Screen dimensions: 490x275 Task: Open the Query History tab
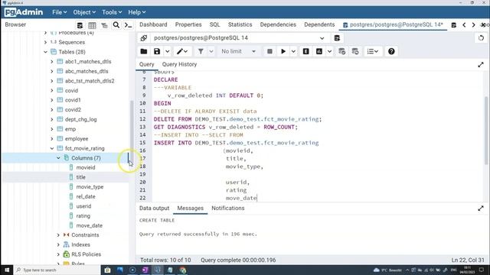(x=179, y=64)
